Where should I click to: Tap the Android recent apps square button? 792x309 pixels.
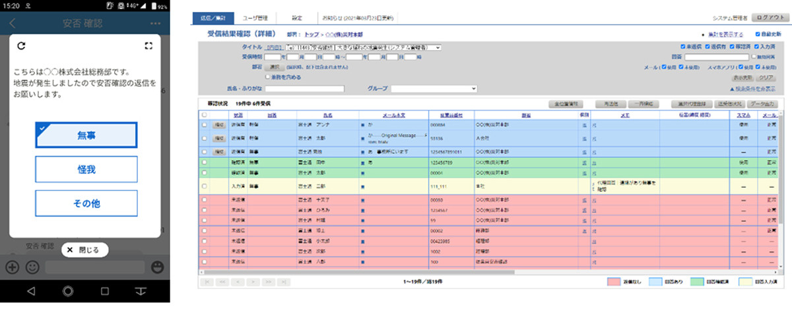point(104,291)
